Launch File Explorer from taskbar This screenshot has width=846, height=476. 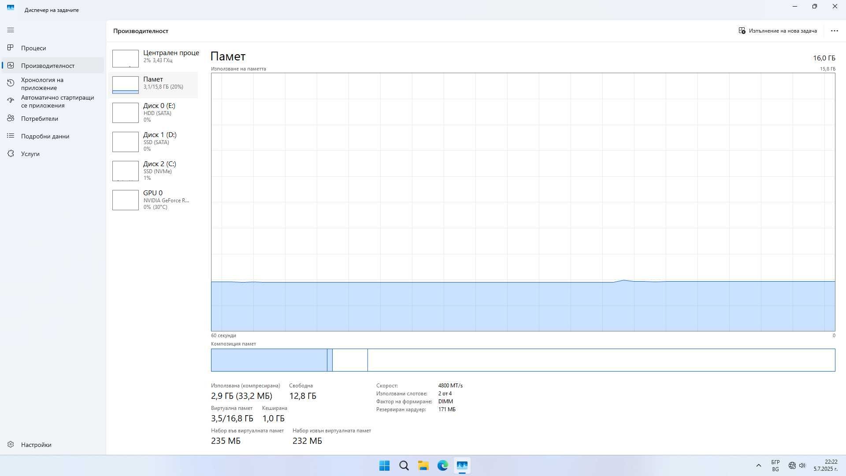(423, 465)
